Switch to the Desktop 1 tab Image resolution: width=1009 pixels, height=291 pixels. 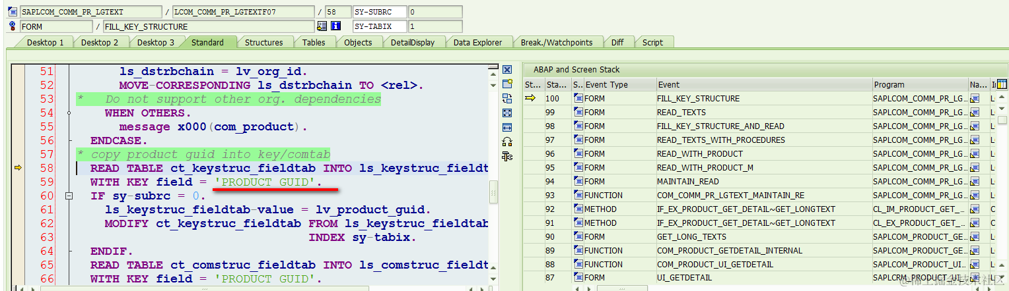(x=45, y=42)
